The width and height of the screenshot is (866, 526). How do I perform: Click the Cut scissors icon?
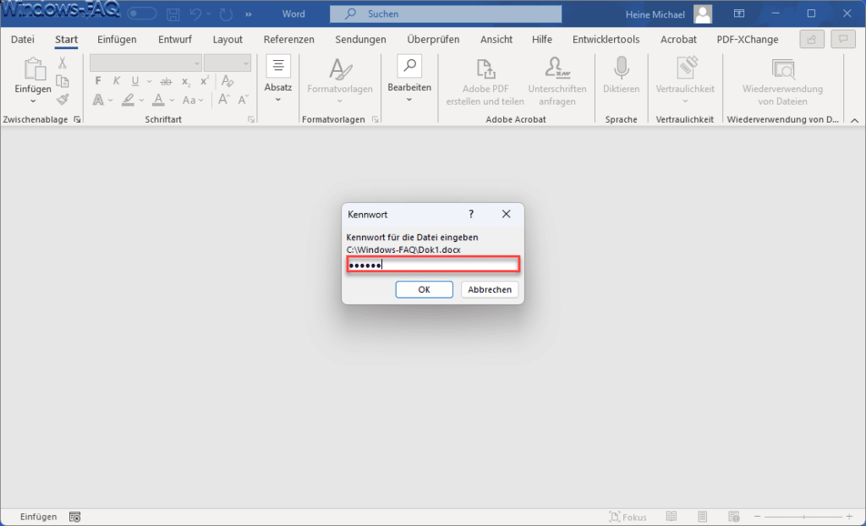(x=63, y=63)
